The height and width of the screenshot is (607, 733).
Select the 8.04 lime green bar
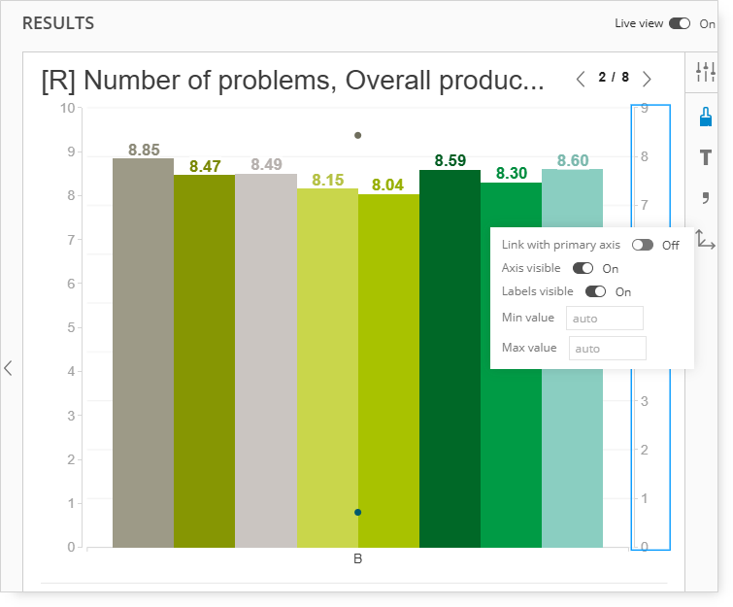coord(388,371)
